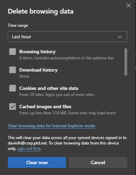Click the Time range label
This screenshot has height=175, width=136.
tap(18, 25)
